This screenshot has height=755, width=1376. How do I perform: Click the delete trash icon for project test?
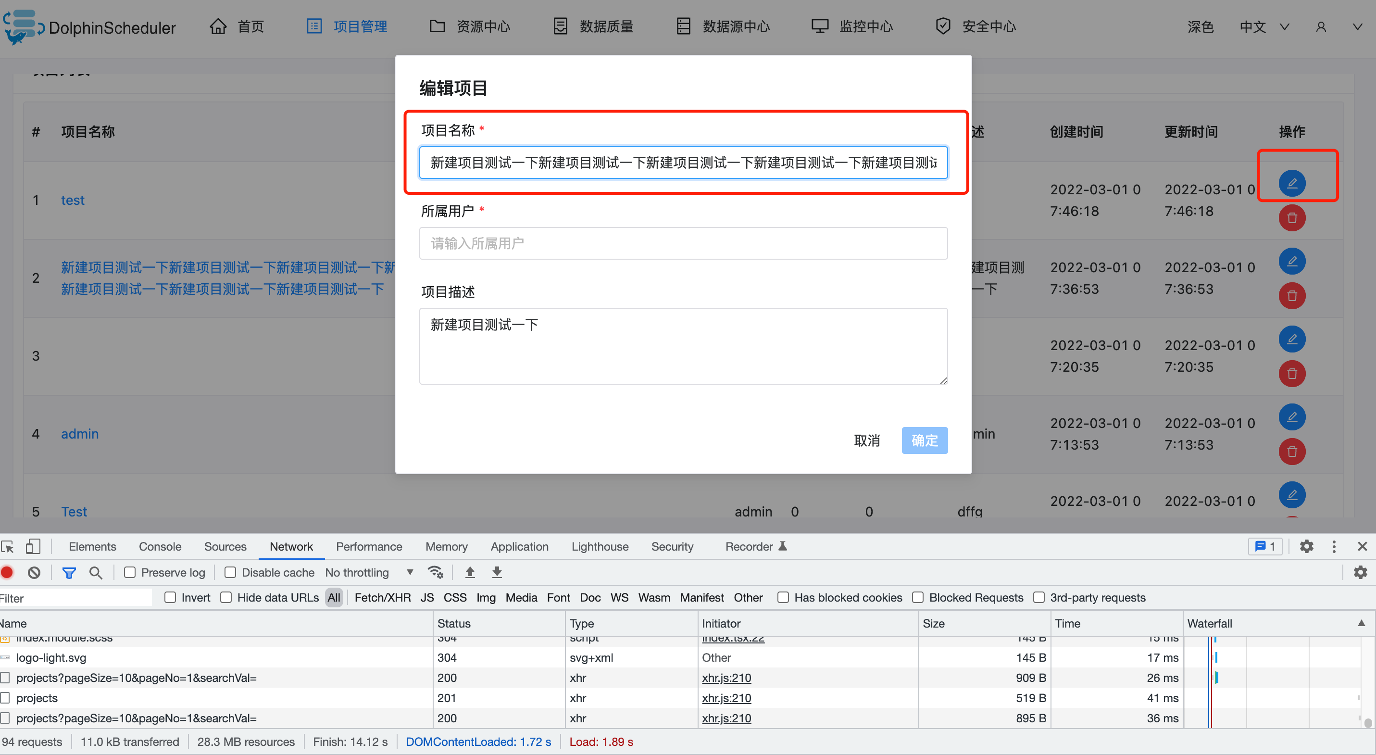point(1292,218)
